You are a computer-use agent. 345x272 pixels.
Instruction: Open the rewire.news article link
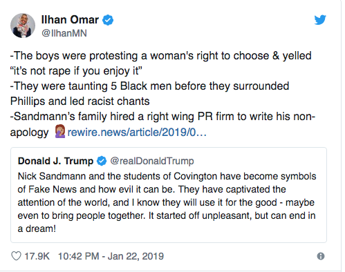click(137, 133)
